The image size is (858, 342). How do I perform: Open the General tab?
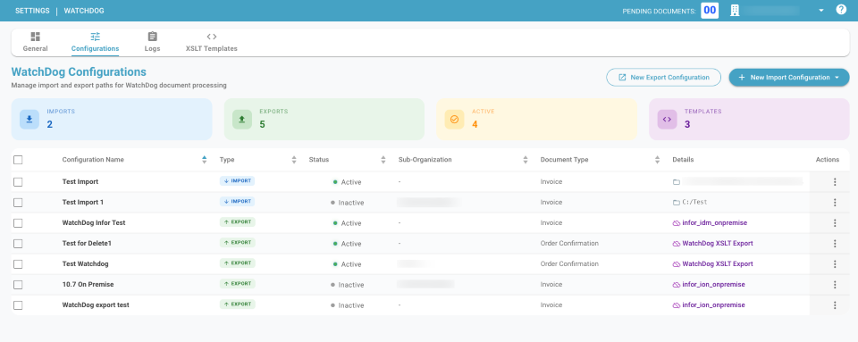[35, 42]
